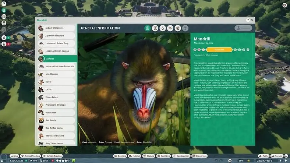Open the alerts icon with red badge 2
The width and height of the screenshot is (290, 163).
(4, 44)
